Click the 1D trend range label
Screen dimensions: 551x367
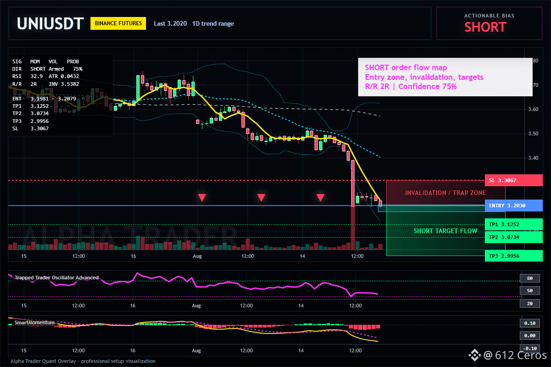click(x=213, y=23)
